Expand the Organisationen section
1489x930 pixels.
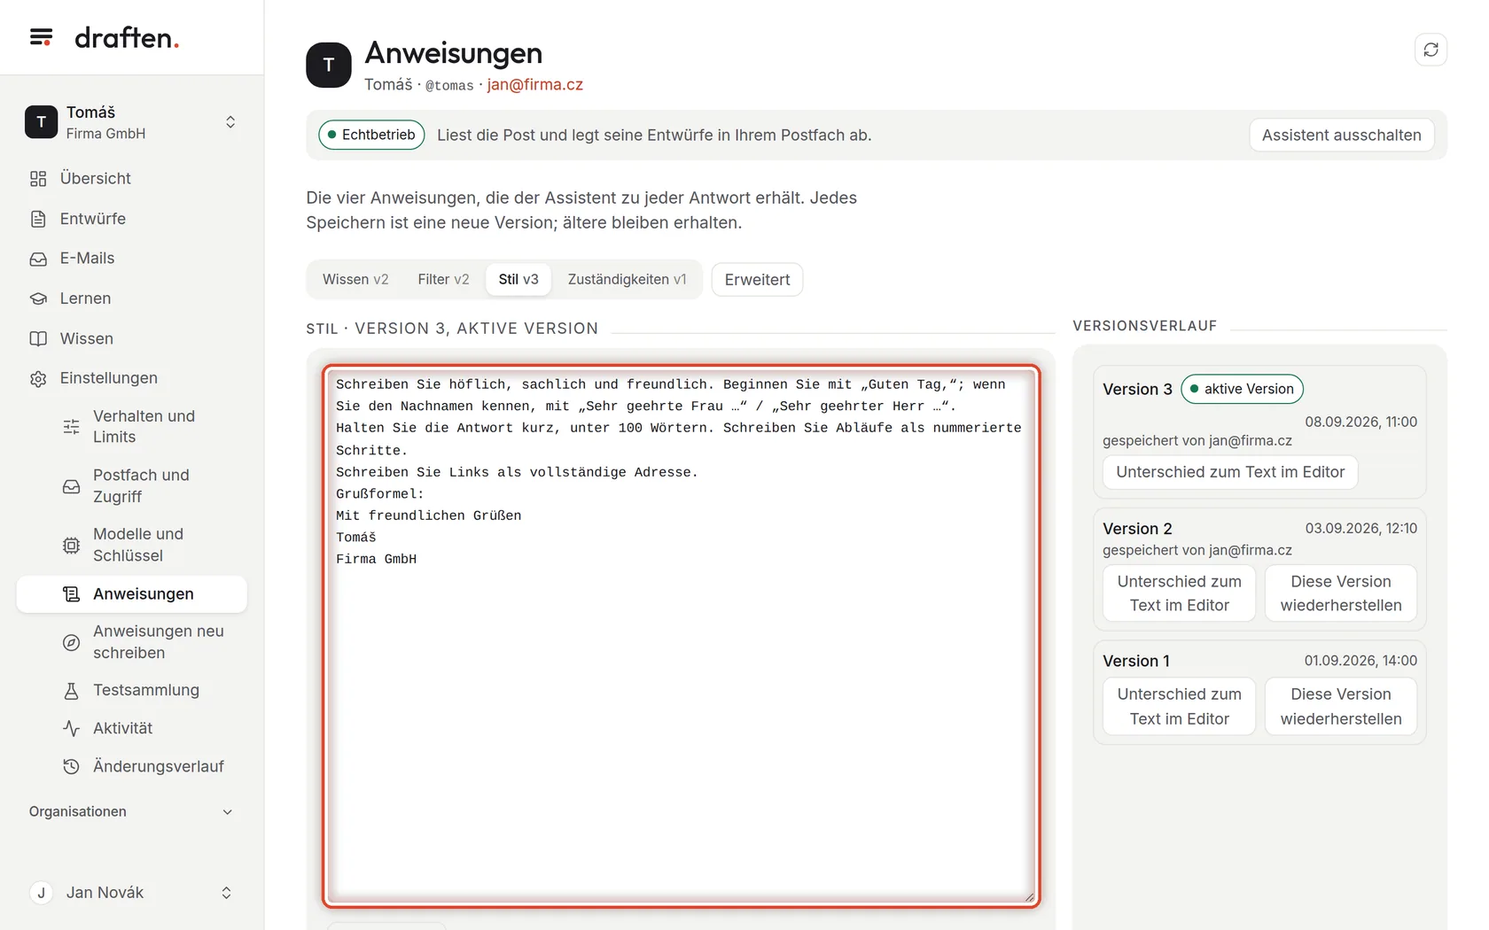131,812
